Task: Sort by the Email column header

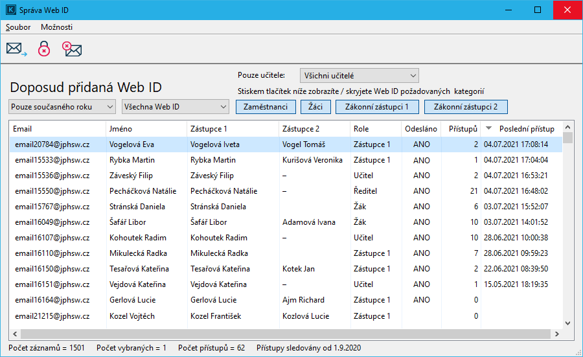Action: 57,129
